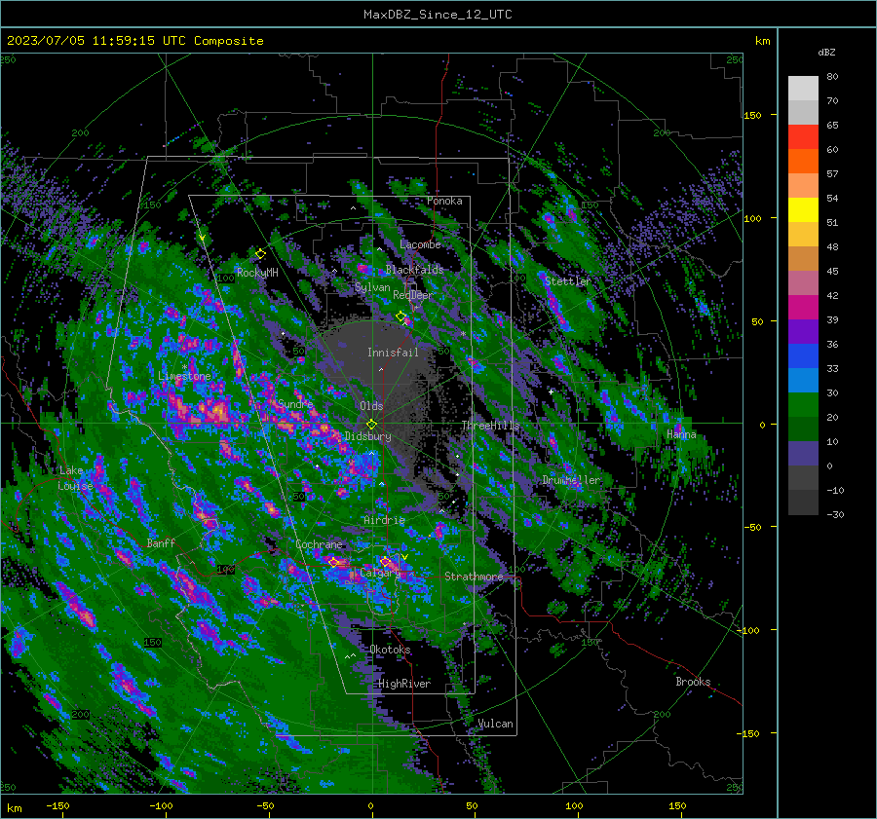Viewport: 877px width, 819px height.
Task: Pick the dark orange 57–60 dBZ swatch
Action: [803, 161]
